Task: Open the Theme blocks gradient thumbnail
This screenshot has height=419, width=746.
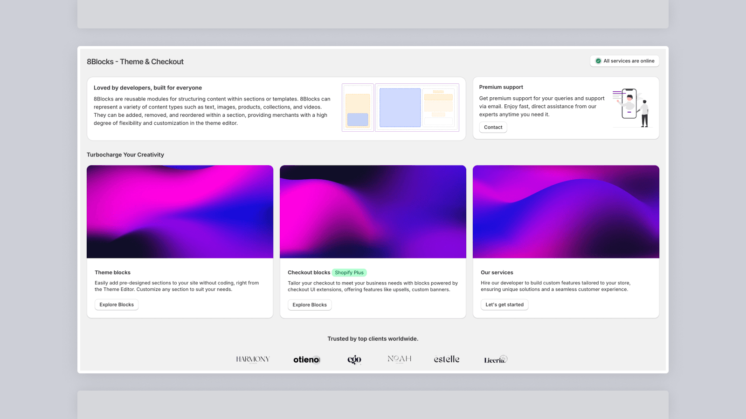Action: tap(180, 212)
